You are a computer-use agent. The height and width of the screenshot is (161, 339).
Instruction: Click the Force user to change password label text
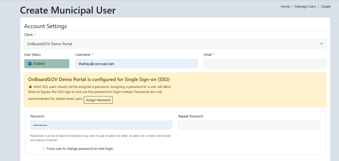[80, 149]
